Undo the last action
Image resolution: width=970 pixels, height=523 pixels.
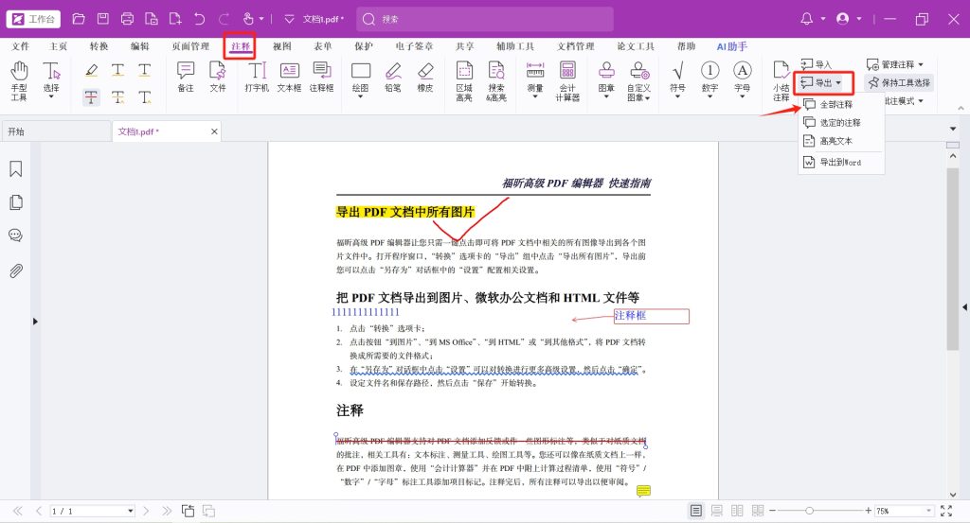(x=199, y=19)
